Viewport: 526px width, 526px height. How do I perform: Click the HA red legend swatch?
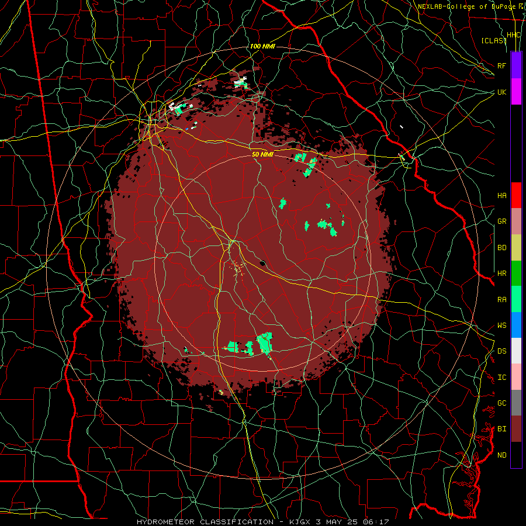pyautogui.click(x=516, y=195)
